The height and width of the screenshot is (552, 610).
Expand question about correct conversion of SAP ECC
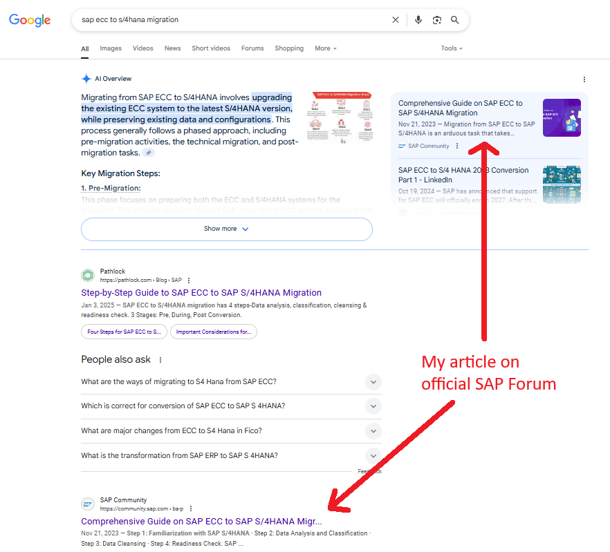coord(231,406)
